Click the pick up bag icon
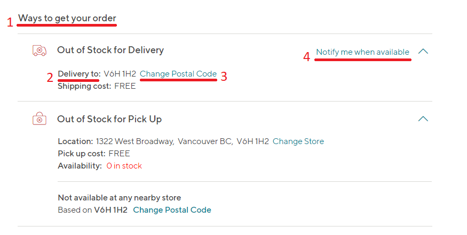This screenshot has height=235, width=467. 39,119
